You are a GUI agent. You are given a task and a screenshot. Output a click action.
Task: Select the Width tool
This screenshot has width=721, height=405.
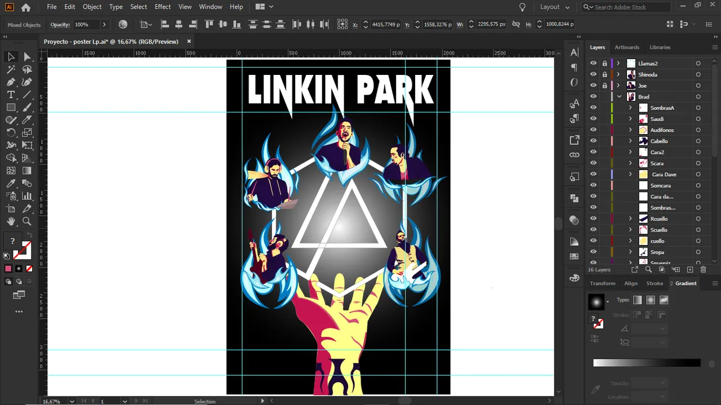click(x=11, y=145)
